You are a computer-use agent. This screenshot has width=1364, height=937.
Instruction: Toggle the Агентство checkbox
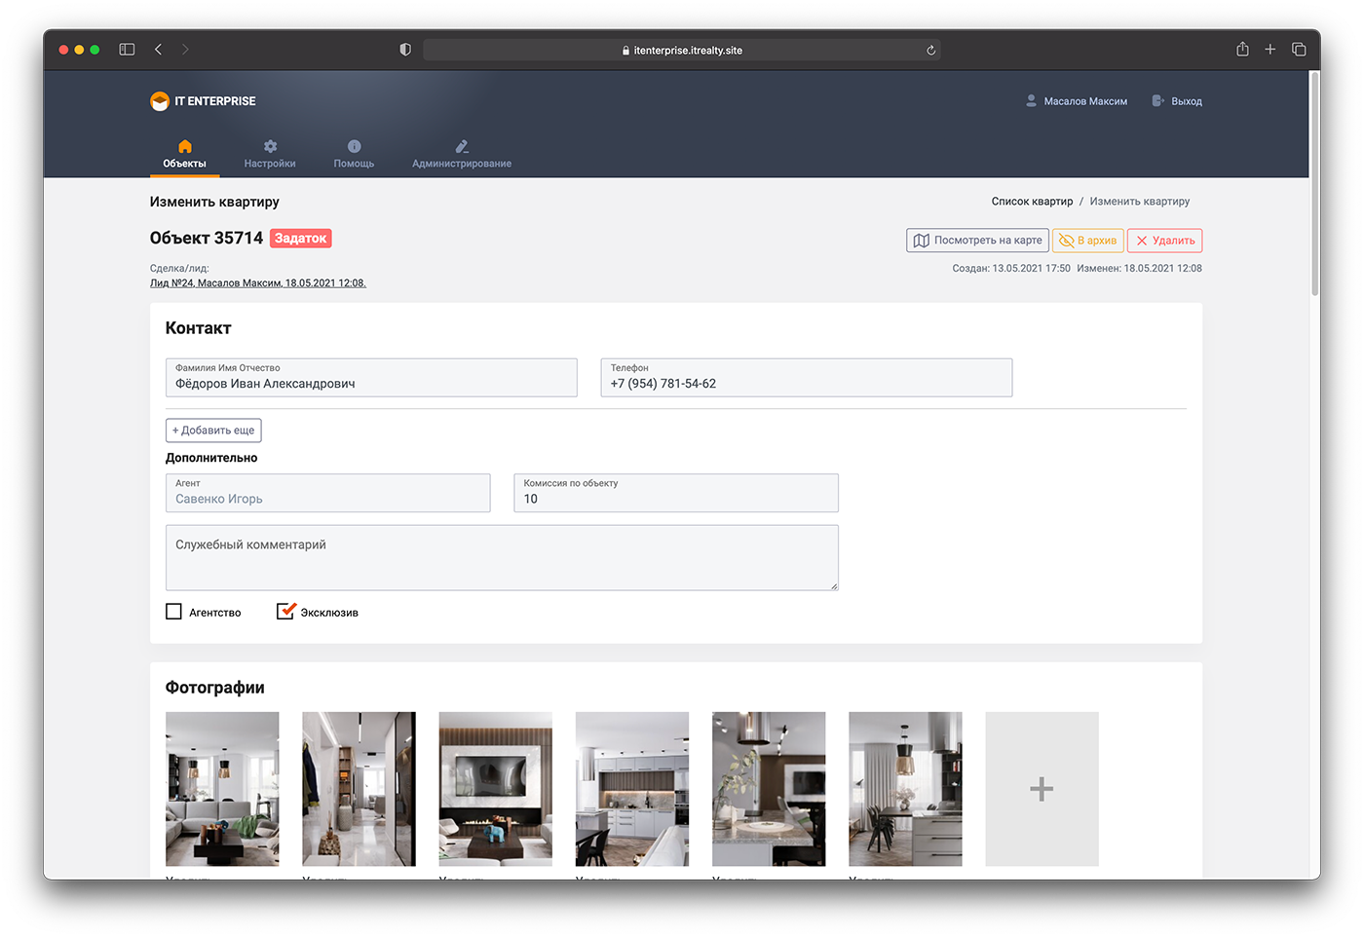174,612
